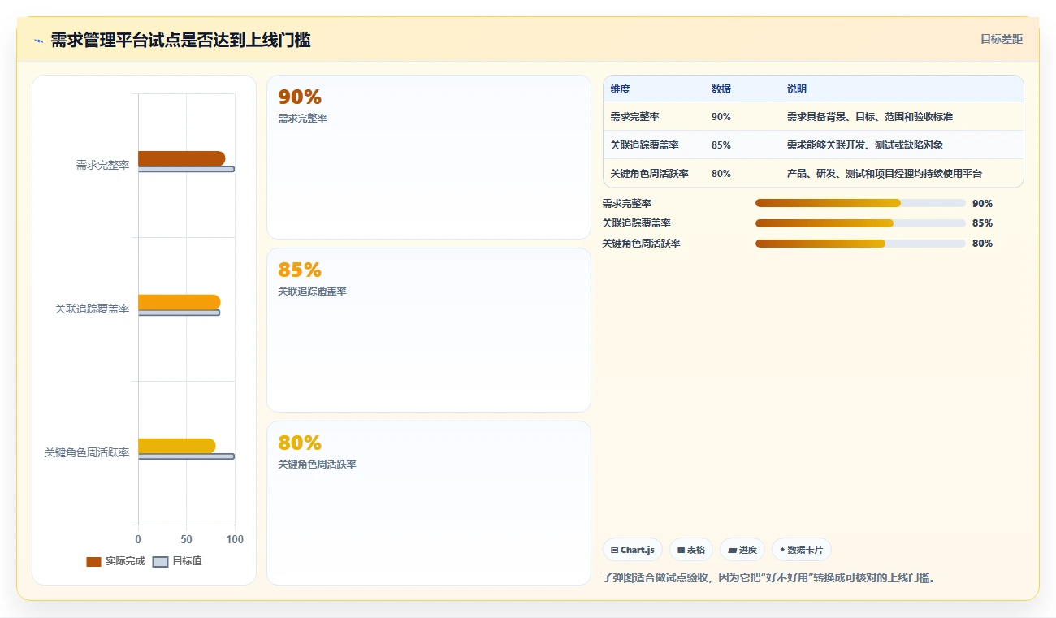Image resolution: width=1056 pixels, height=618 pixels.
Task: Click the 目标差距 label in the header
Action: pyautogui.click(x=1002, y=39)
